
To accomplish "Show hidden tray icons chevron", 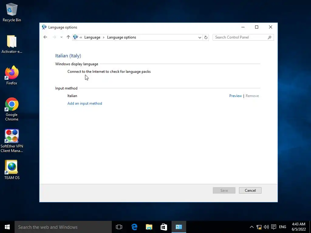I will pyautogui.click(x=251, y=227).
